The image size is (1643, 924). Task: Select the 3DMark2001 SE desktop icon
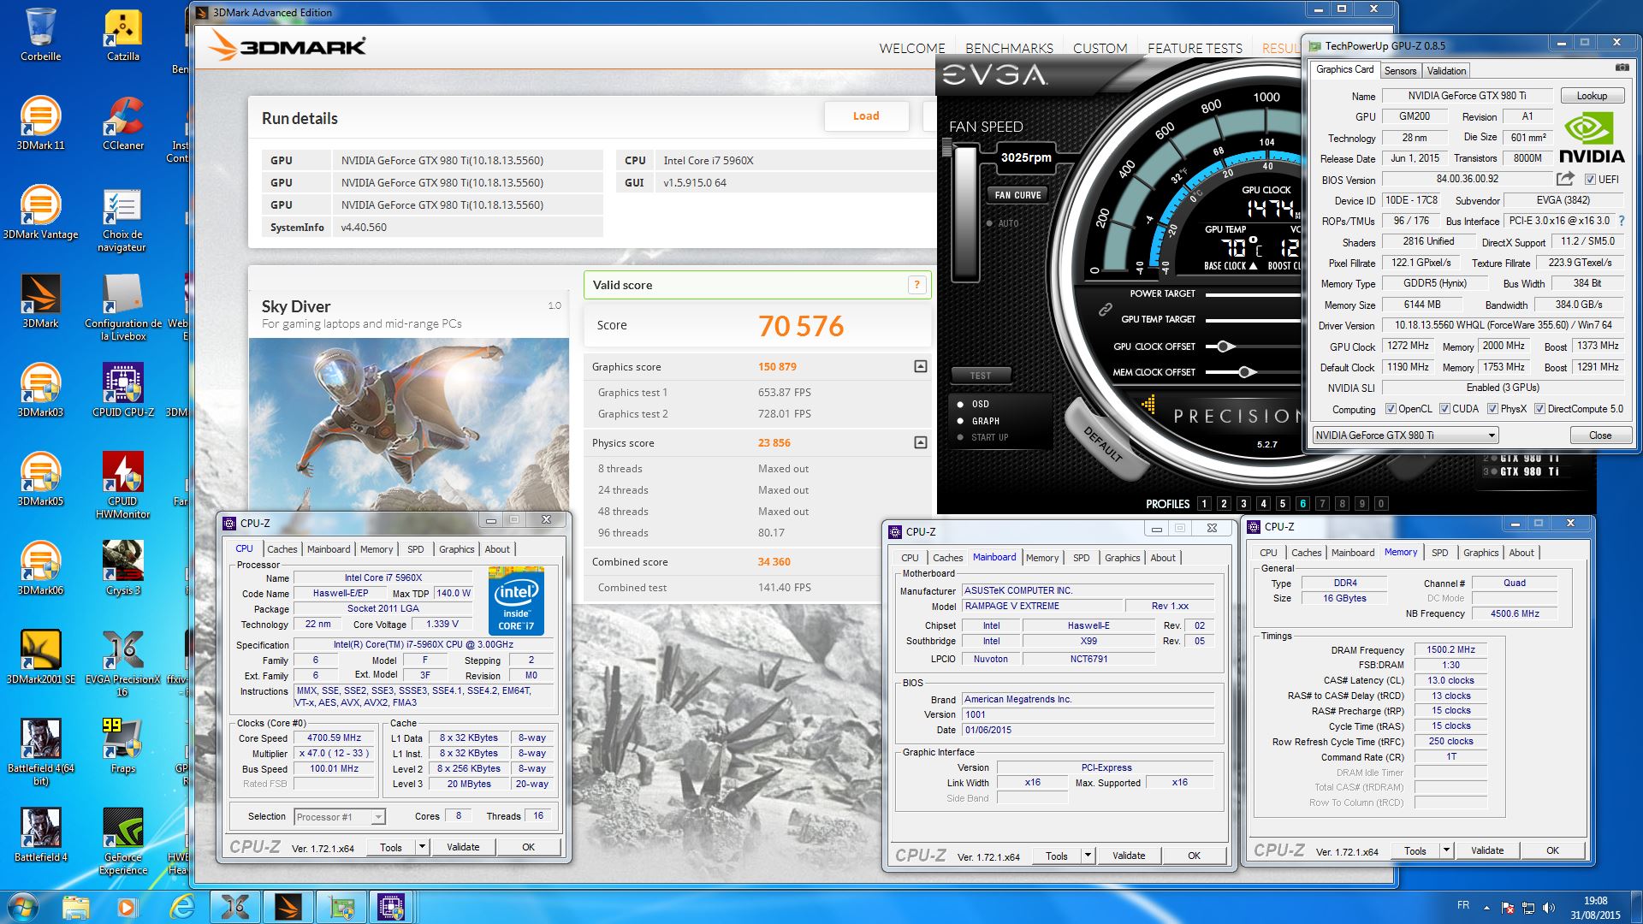point(40,657)
